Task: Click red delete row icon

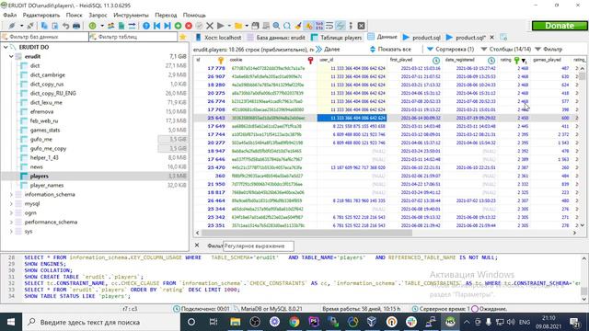Action: [x=189, y=26]
